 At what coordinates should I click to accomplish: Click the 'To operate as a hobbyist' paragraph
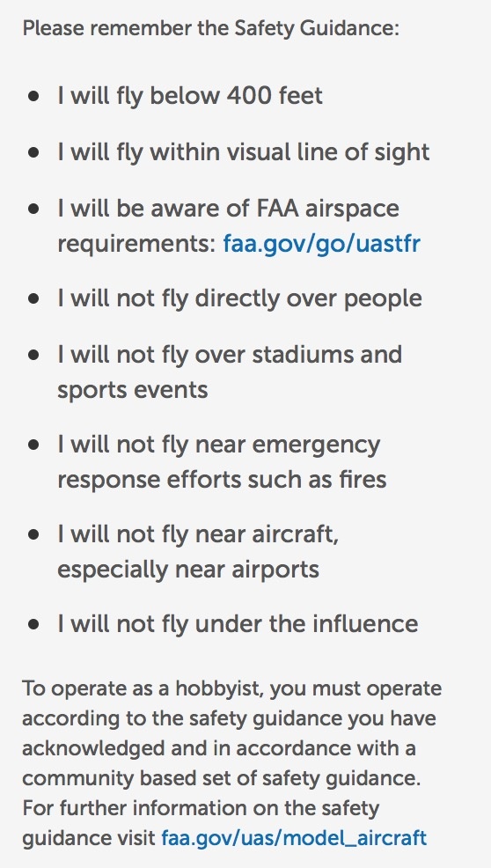(232, 763)
